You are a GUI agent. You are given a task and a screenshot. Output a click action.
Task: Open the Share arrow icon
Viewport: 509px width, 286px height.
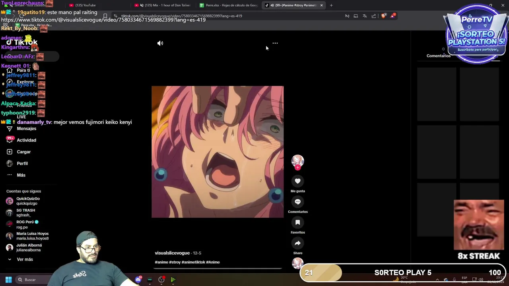[297, 243]
